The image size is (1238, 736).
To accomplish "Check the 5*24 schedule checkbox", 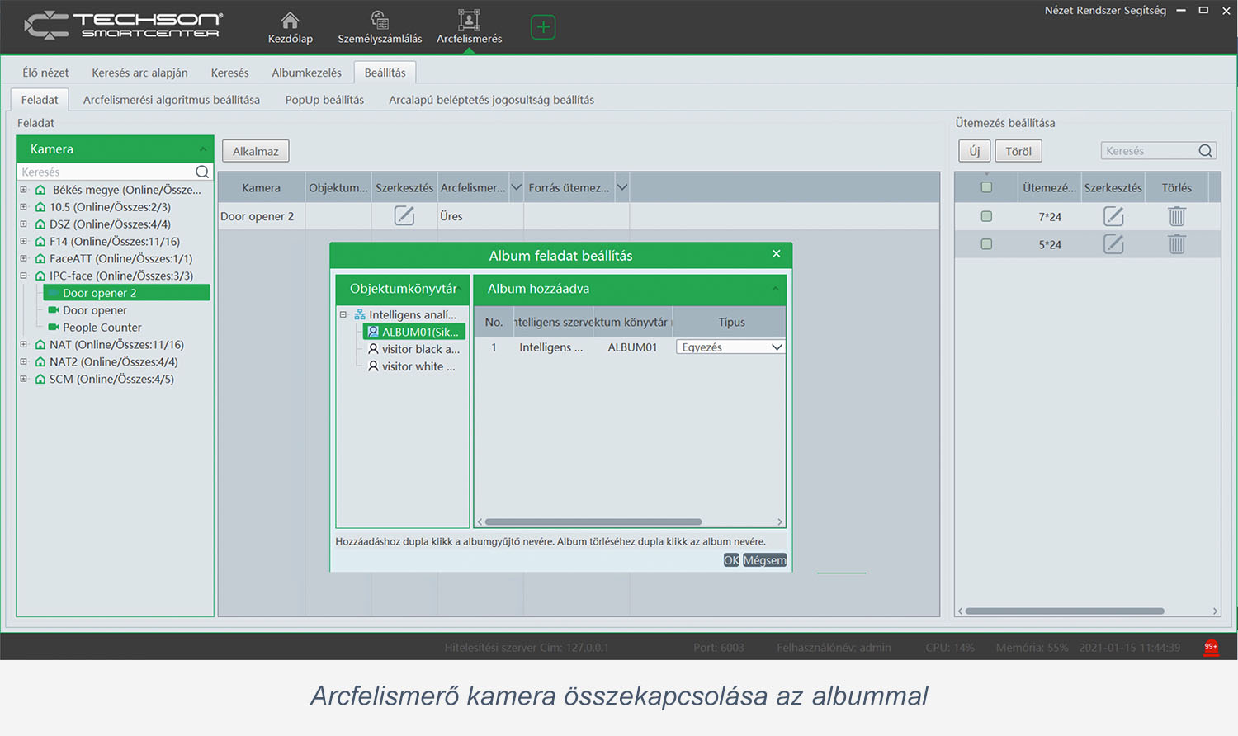I will click(x=985, y=243).
